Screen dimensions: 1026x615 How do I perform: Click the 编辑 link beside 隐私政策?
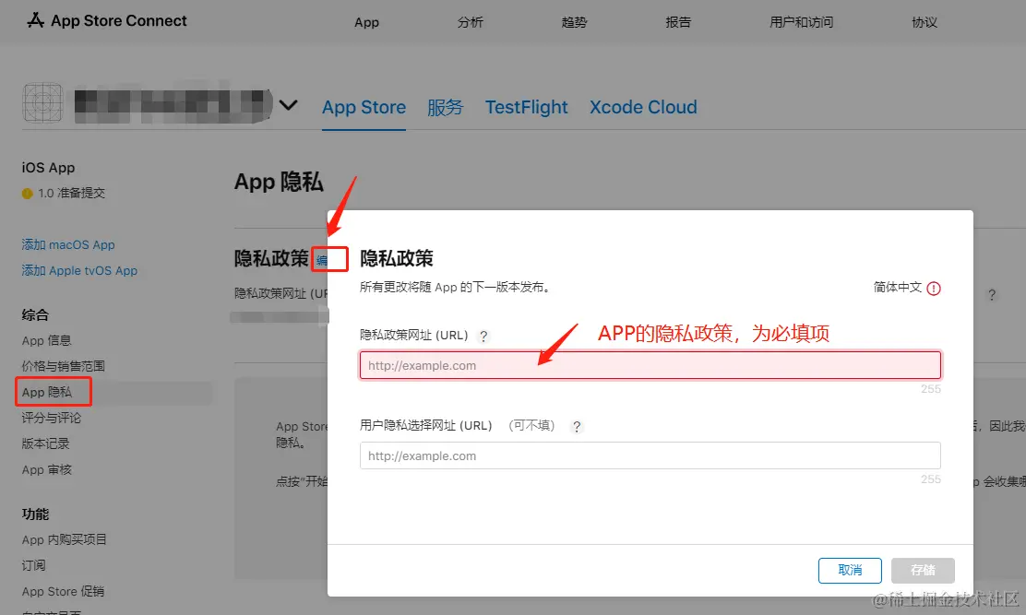pyautogui.click(x=321, y=260)
